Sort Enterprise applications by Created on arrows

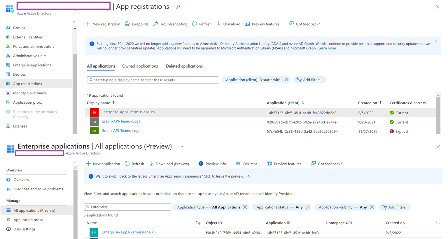click(x=438, y=223)
